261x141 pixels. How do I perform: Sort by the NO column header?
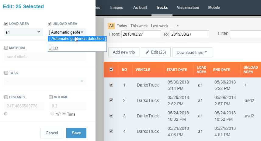[124, 70]
